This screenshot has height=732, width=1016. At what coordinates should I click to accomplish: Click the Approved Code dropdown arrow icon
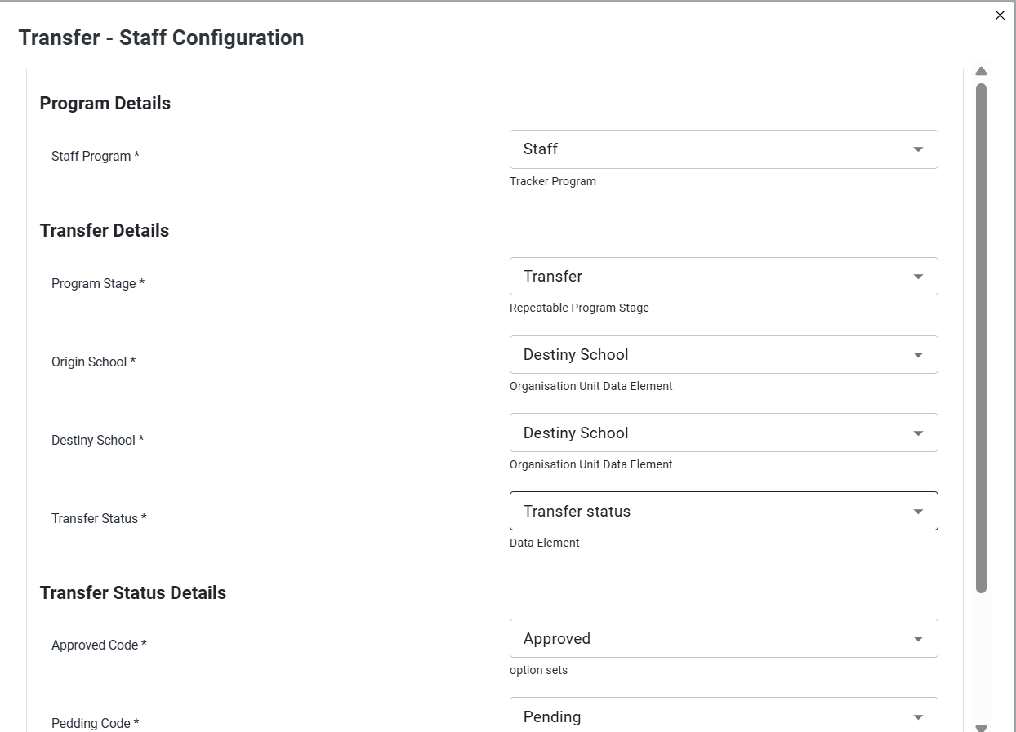coord(918,639)
